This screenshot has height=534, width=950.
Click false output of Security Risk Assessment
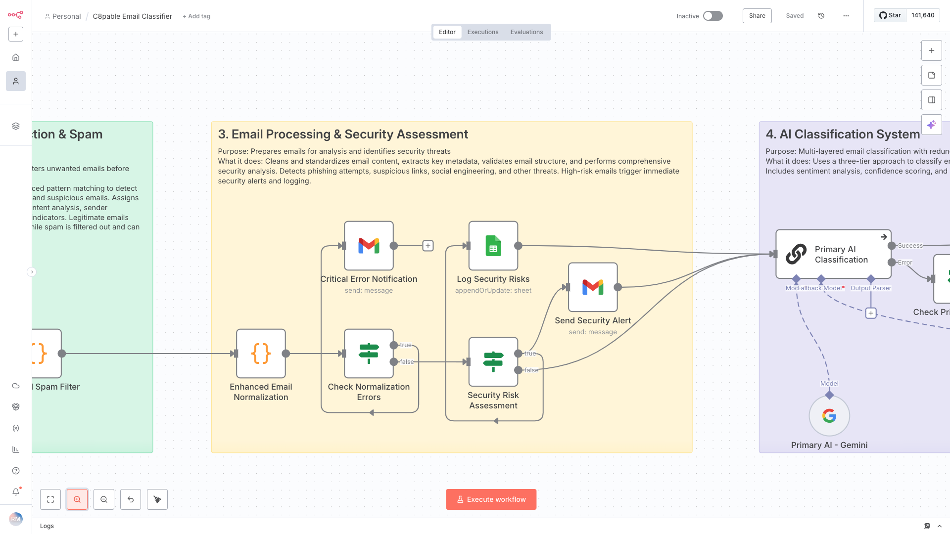coord(518,370)
